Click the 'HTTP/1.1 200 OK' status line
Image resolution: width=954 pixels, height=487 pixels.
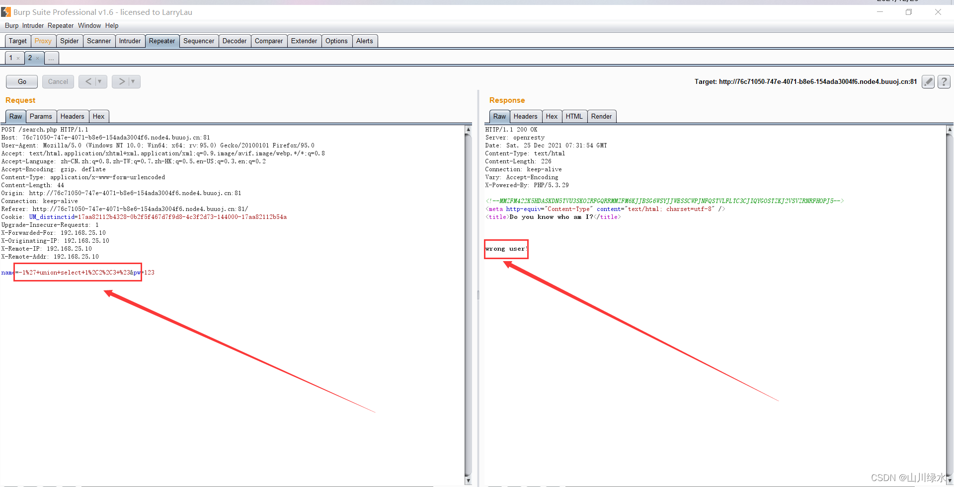[511, 130]
